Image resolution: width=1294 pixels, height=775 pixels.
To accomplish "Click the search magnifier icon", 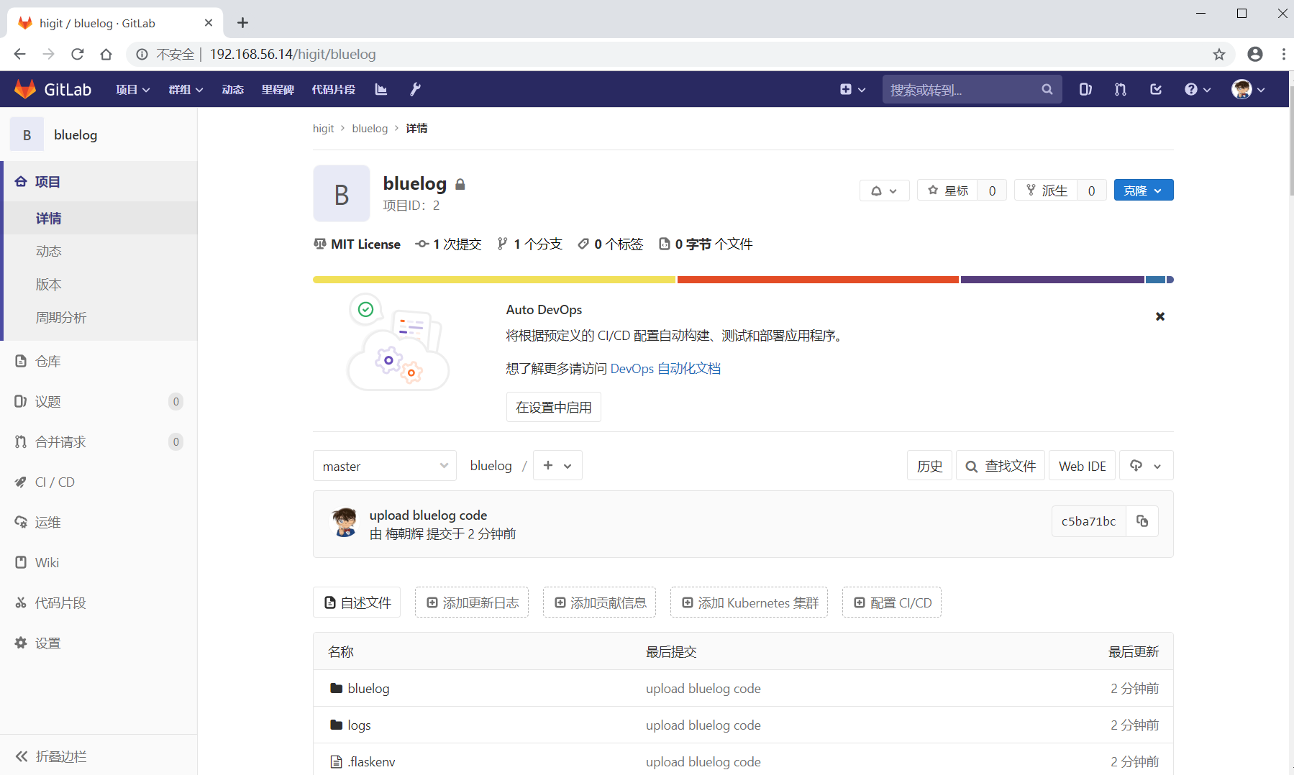I will click(1047, 89).
